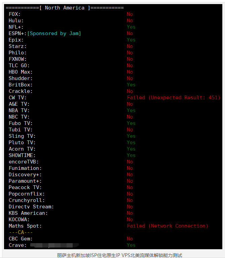Click the blurred region next to Crave
The height and width of the screenshot is (258, 225).
coord(54,245)
